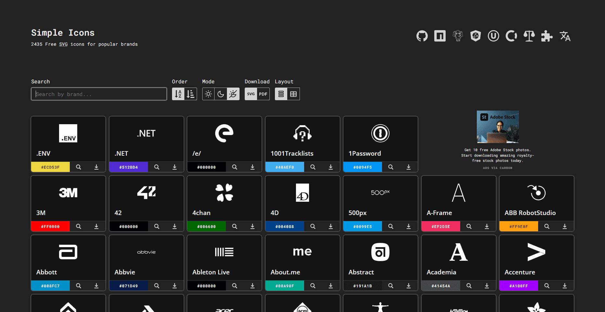Copy the Abstract logo image
Image resolution: width=605 pixels, height=312 pixels.
pos(380,252)
